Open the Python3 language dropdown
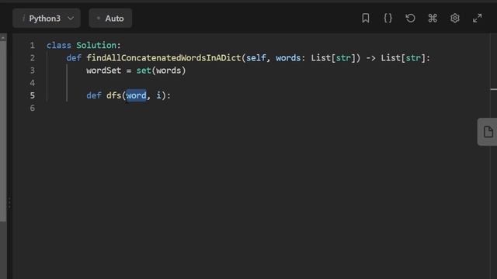Screen dimensions: 497x279 pos(47,19)
